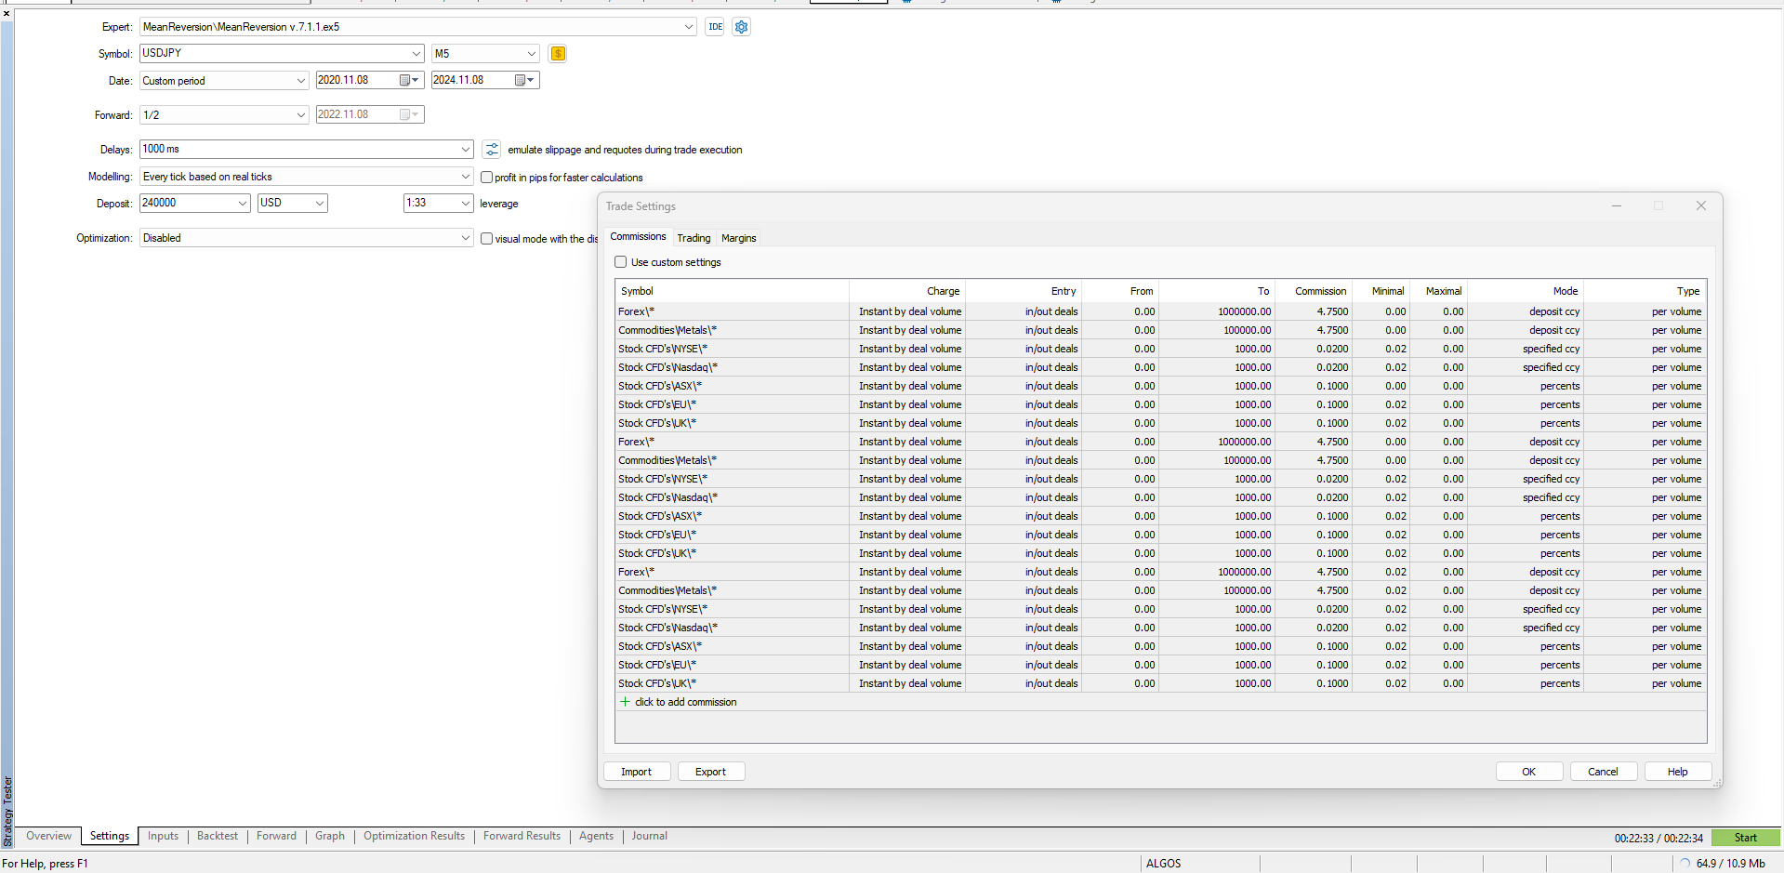Viewport: 1784px width, 873px height.
Task: Open the Inputs tab
Action: point(163,836)
